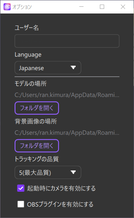Click the model location path text

click(67, 95)
